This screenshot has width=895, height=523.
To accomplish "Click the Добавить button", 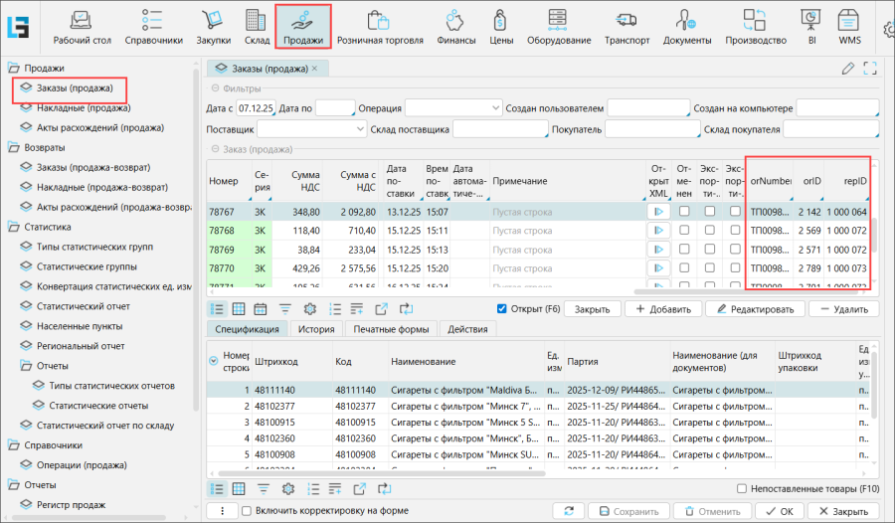I will pos(661,309).
